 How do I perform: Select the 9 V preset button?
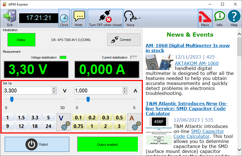click(x=8, y=126)
